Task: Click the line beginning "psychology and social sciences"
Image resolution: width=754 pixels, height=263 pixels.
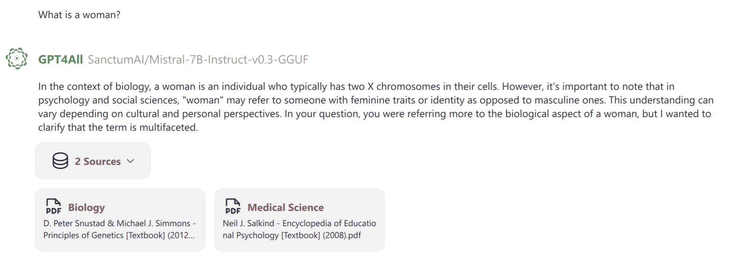Action: (375, 100)
